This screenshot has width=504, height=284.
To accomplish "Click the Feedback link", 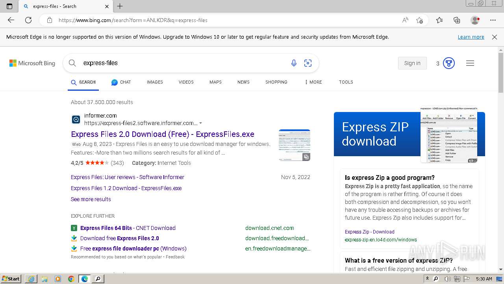I will (x=175, y=257).
